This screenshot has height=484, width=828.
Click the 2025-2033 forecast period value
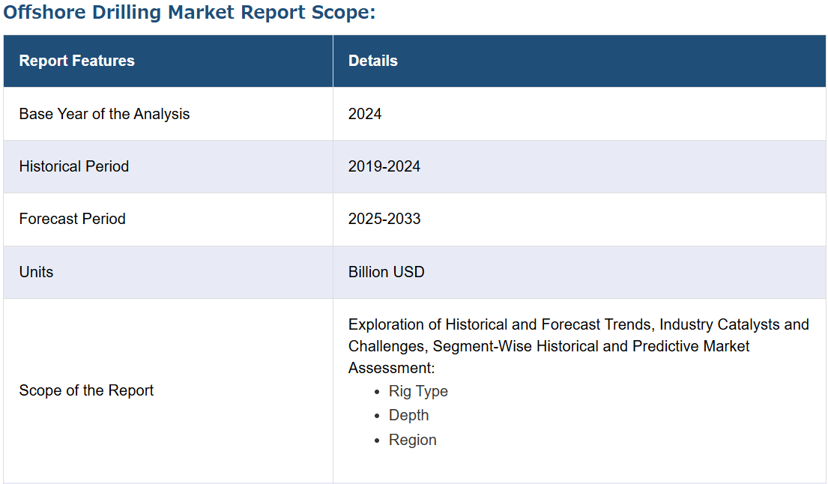(384, 219)
